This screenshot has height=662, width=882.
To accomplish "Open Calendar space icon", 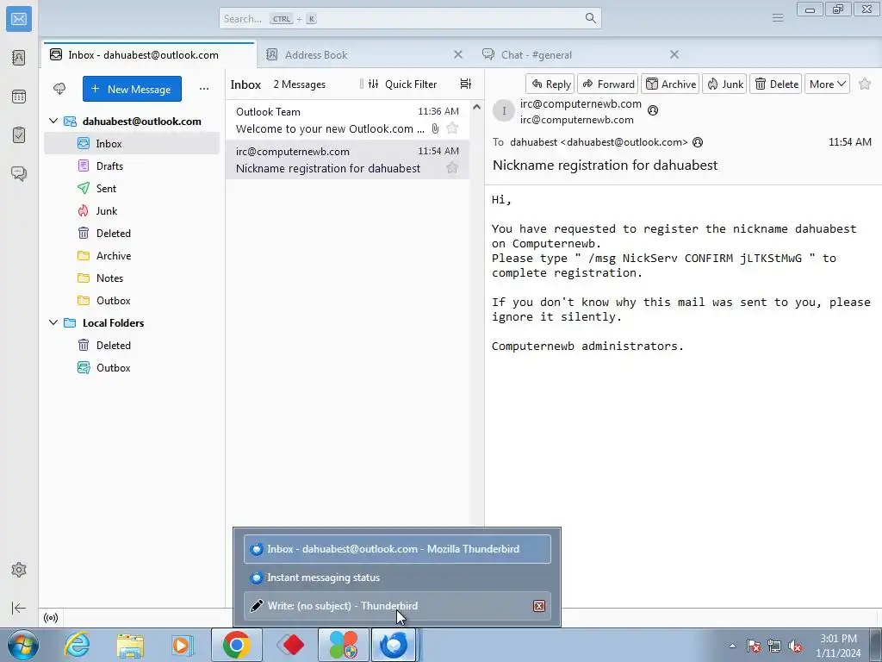I will click(19, 97).
